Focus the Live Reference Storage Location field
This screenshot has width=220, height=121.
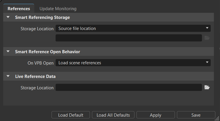tap(129, 87)
